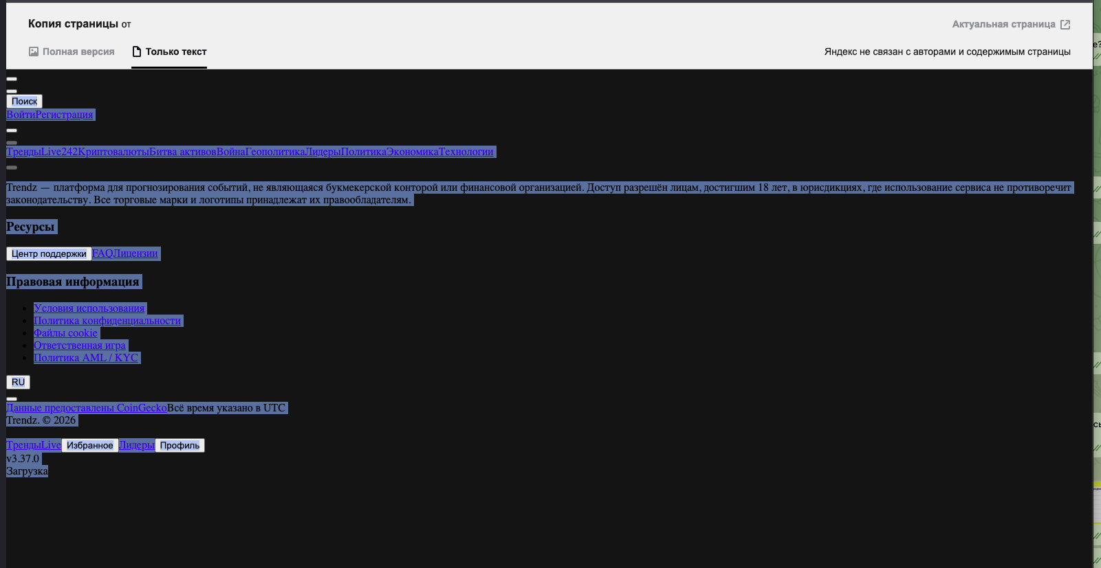Switch to the Полная версия tab
This screenshot has height=568, width=1101.
tap(72, 52)
